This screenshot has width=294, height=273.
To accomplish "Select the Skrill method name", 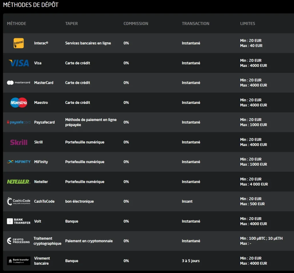I will click(x=38, y=142).
